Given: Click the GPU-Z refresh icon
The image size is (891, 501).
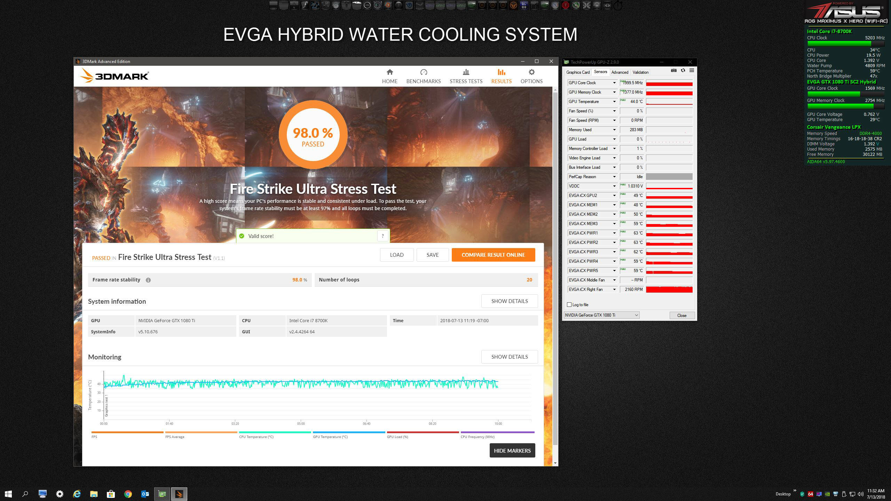Looking at the screenshot, I should 683,71.
